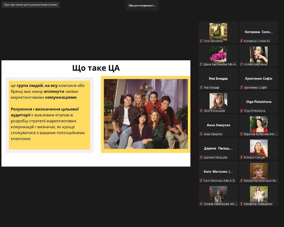Click the 'Лілія Ратошнюк' name label
This screenshot has height=227, width=284.
[x=214, y=111]
